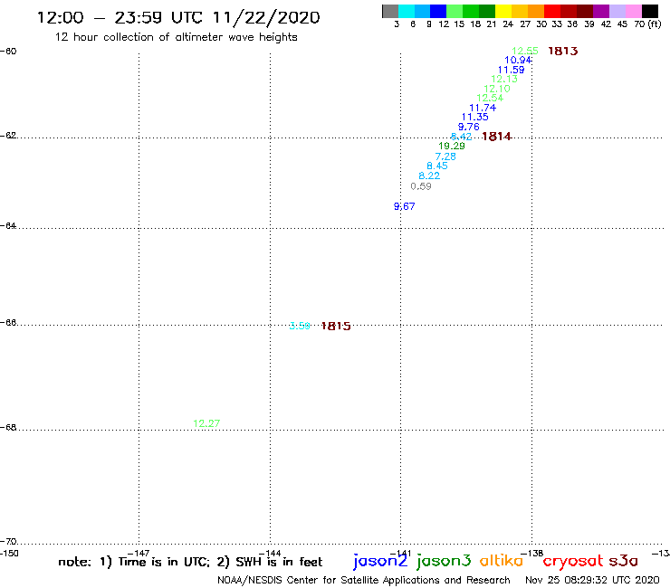670x588 pixels.
Task: Click the NOAA/NESDIS credit line
Action: (x=364, y=581)
